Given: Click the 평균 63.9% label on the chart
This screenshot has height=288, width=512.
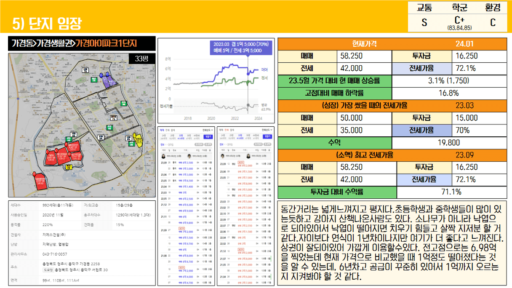Looking at the screenshot, I should coord(266,107).
